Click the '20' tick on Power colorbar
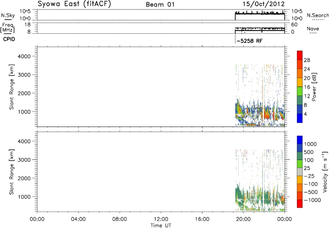The width and height of the screenshot is (329, 228). coord(307,78)
